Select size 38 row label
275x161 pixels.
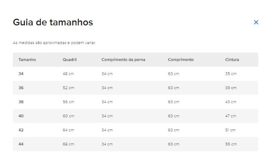click(21, 102)
